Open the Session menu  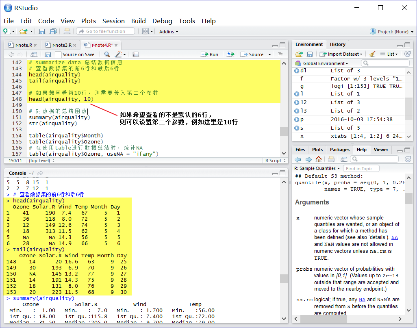tap(113, 21)
